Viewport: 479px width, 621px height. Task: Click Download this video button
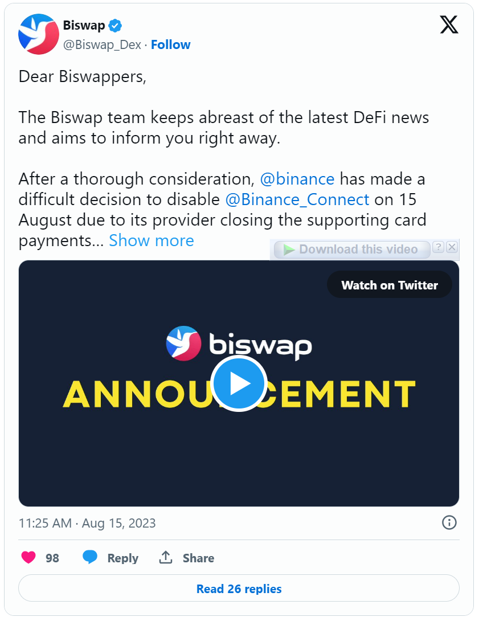pos(351,250)
